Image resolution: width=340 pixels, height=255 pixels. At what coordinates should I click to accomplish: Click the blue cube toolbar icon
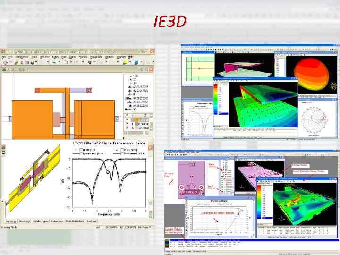pos(136,63)
